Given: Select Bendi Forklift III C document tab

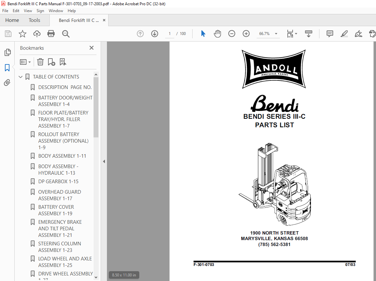Looking at the screenshot, I should [x=79, y=20].
